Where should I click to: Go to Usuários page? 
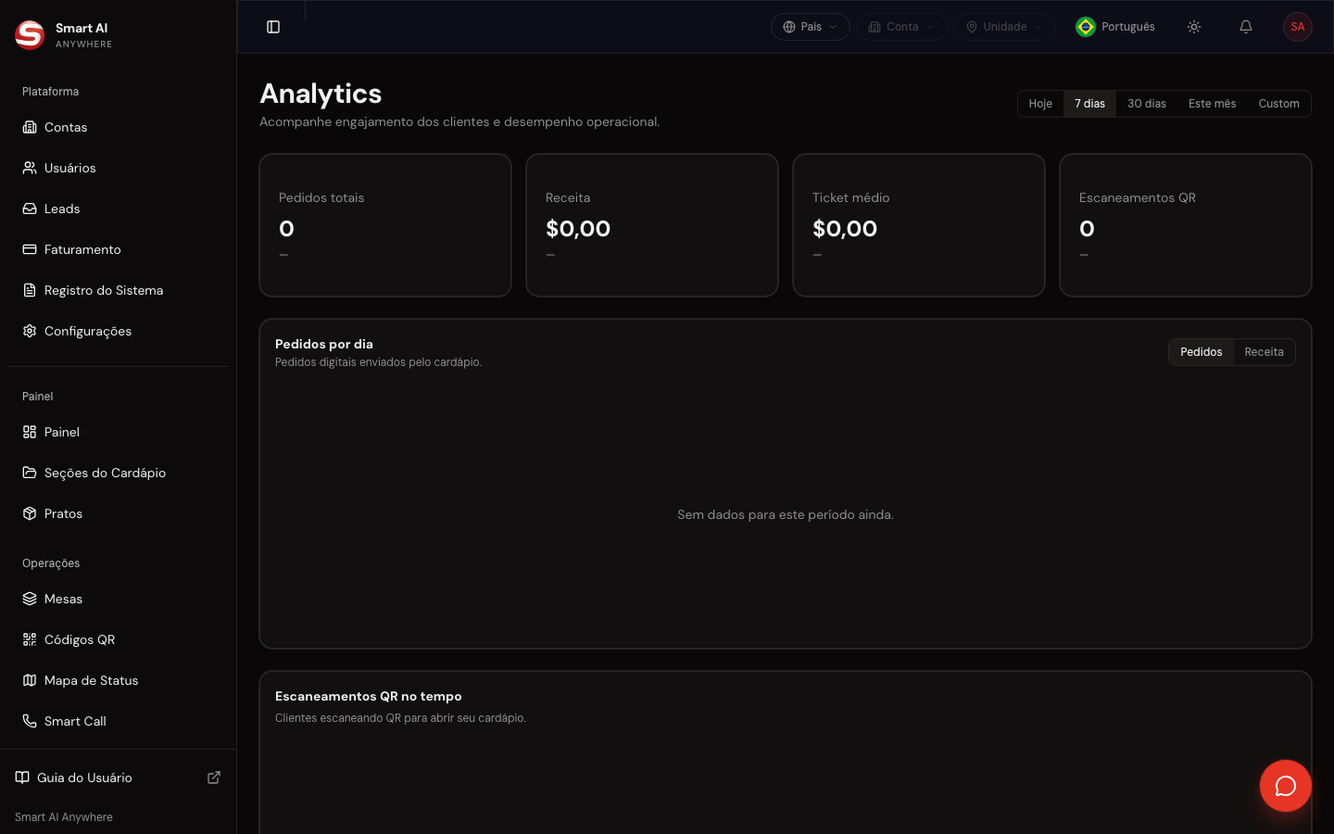click(118, 168)
